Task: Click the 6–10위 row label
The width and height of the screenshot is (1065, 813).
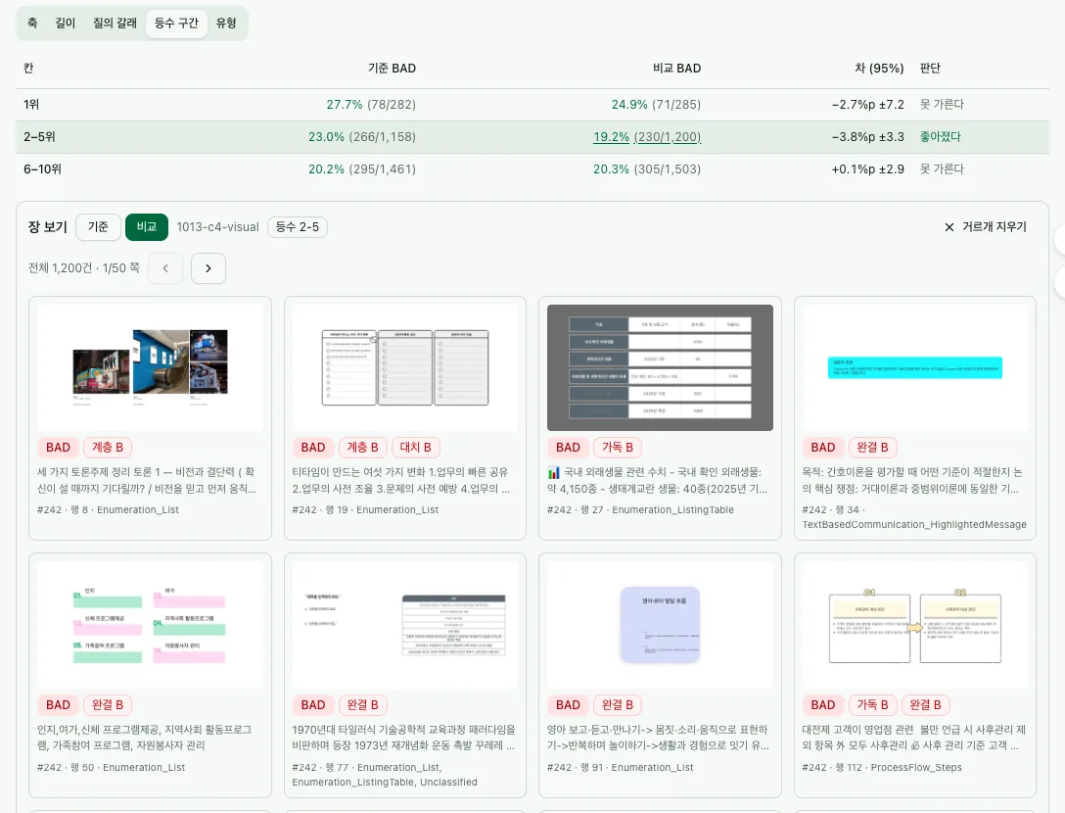Action: 43,169
